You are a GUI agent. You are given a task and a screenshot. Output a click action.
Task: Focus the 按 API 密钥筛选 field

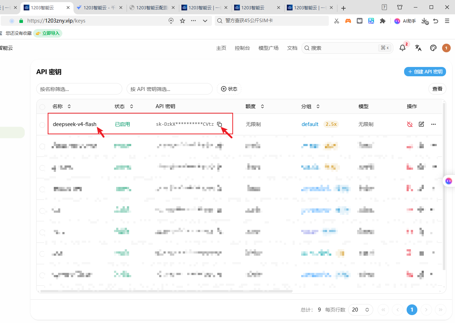point(170,89)
